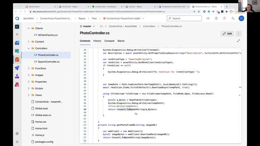Viewport: 260px width, 146px height.
Task: Switch to History tab
Action: point(97,41)
